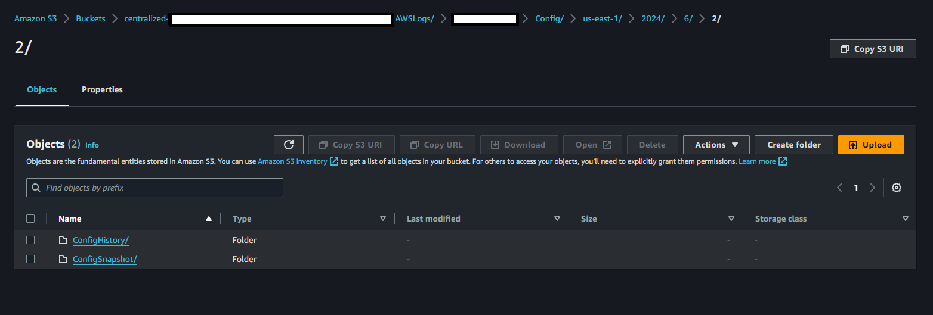
Task: Go to the previous page arrow
Action: pos(839,188)
